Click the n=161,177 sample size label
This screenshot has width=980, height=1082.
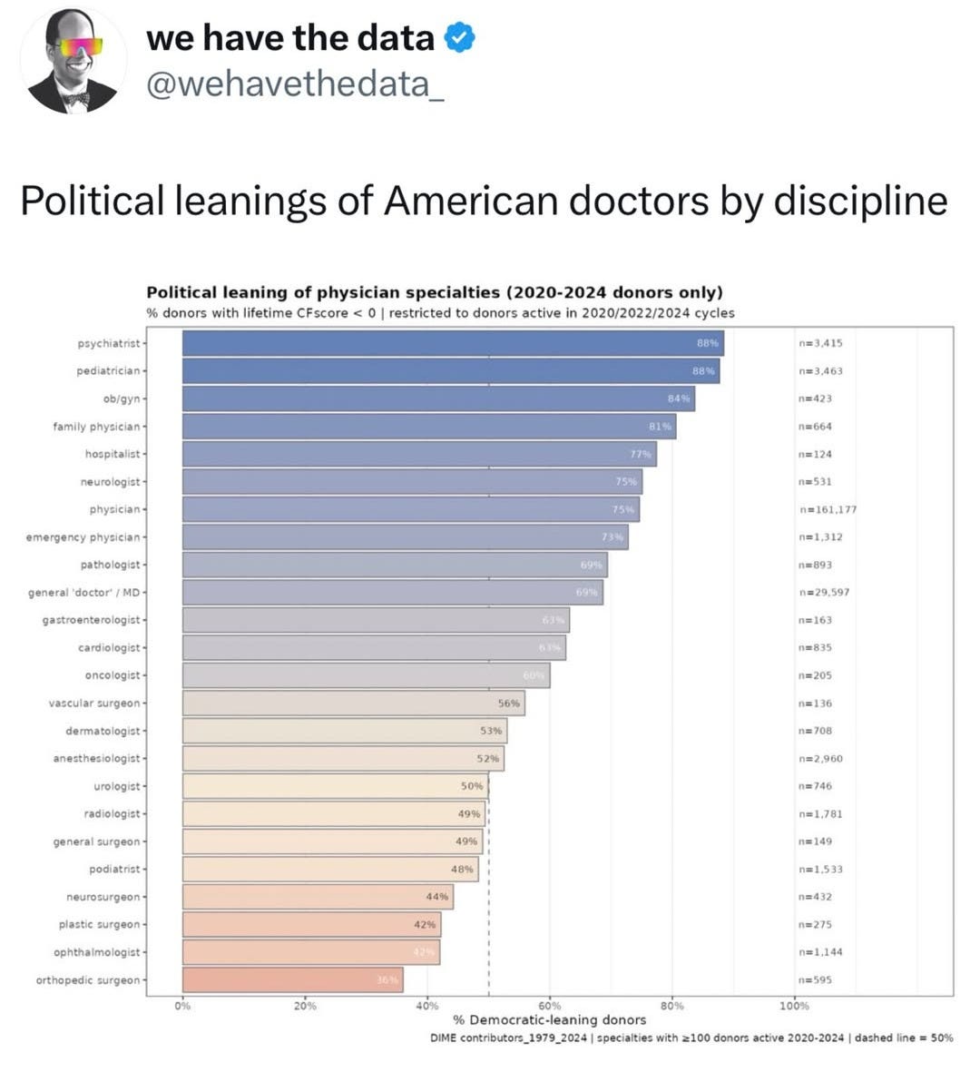coord(828,509)
